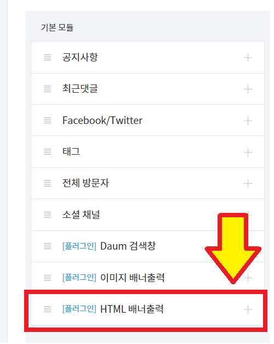Click plus icon next to 이미지 배너출력
274x344 pixels.
tap(248, 278)
